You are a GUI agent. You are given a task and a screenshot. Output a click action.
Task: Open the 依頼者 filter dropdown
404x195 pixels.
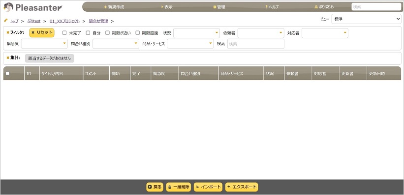tap(261, 33)
